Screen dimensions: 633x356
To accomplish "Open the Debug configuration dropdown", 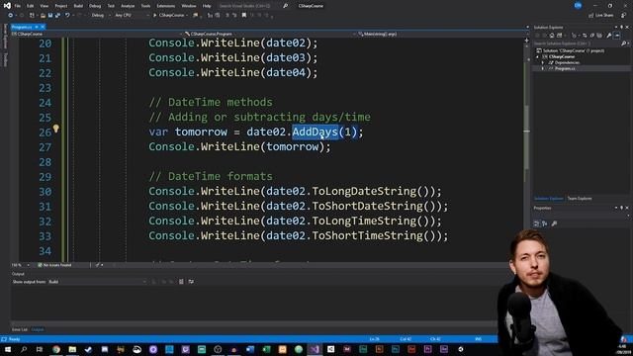I will 101,16.
